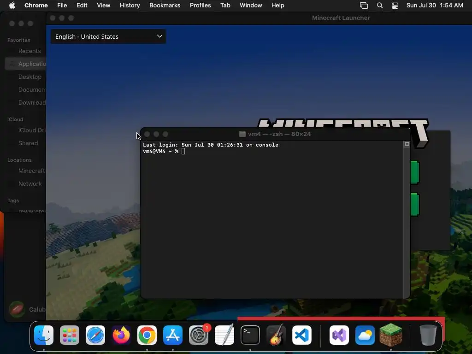The width and height of the screenshot is (472, 354).
Task: Click the Last login line in Terminal
Action: pos(210,145)
